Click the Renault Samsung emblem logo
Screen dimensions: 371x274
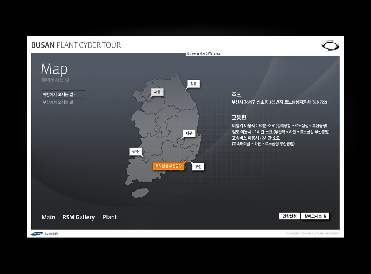click(330, 46)
